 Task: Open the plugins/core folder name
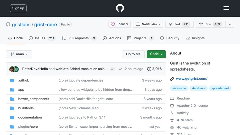(28, 127)
